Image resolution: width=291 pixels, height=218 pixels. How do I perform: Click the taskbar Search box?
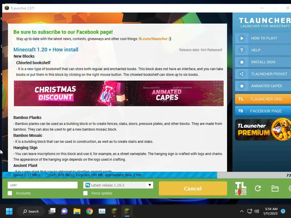click(31, 211)
